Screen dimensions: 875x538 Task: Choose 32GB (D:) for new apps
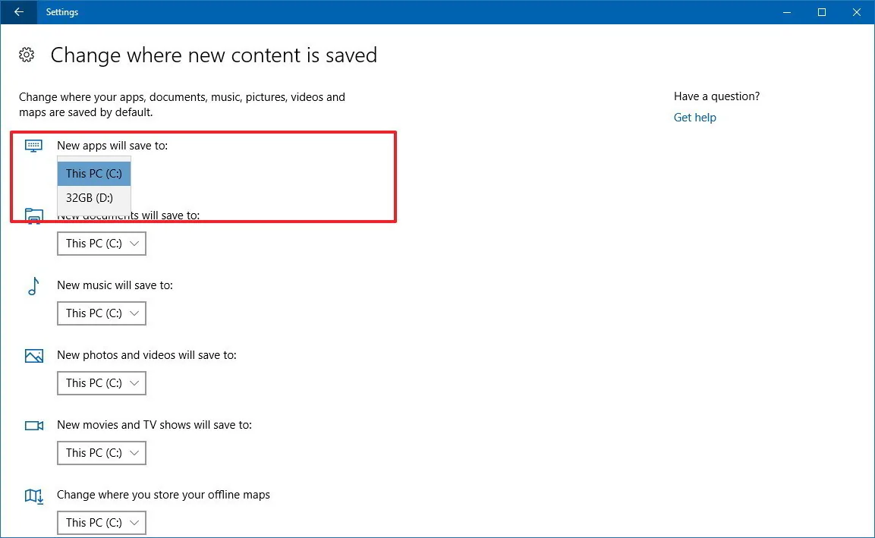pyautogui.click(x=94, y=197)
